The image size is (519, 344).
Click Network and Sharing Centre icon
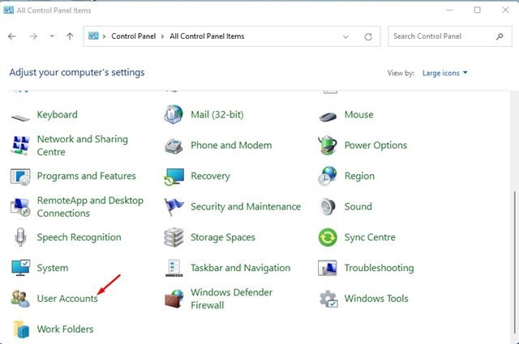[x=20, y=145]
